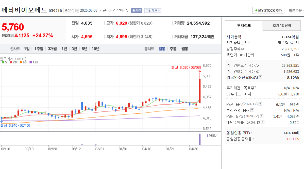
Task: Click the 실시간 button
Action: coord(137,10)
